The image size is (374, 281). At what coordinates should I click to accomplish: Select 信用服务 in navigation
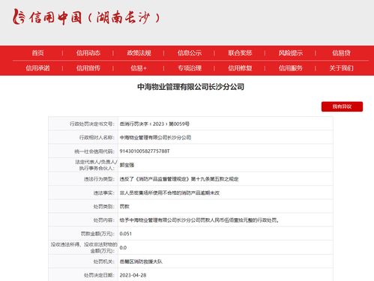pos(291,68)
